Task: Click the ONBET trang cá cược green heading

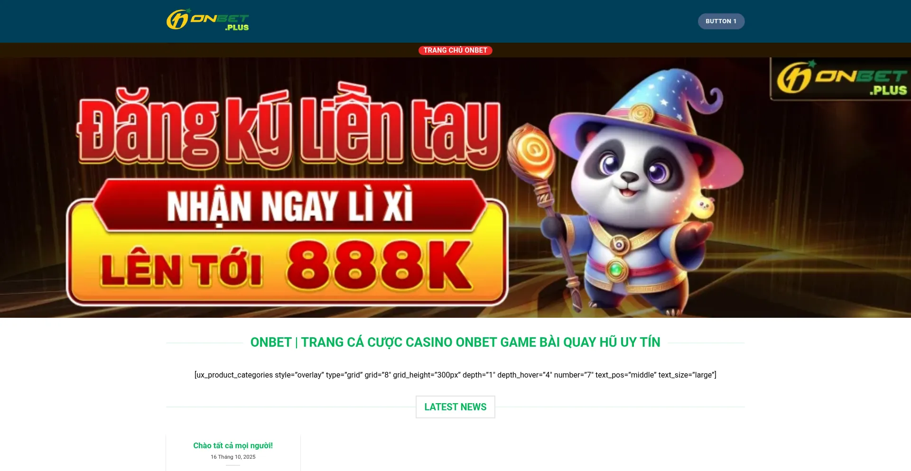Action: click(455, 342)
